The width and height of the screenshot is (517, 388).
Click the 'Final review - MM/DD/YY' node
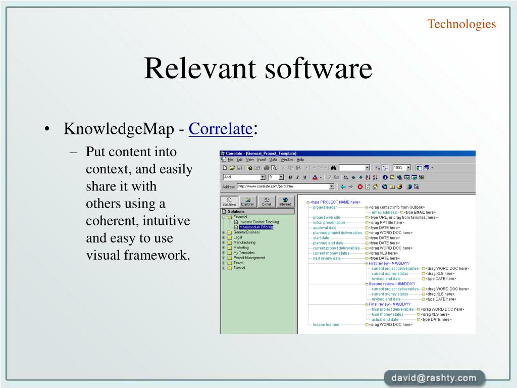click(x=390, y=304)
